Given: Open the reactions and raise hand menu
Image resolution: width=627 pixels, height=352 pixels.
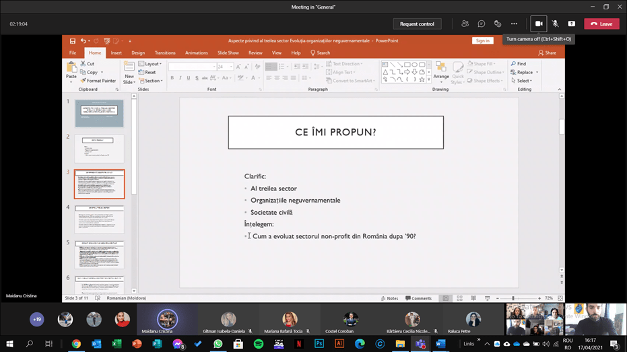Looking at the screenshot, I should coord(498,24).
